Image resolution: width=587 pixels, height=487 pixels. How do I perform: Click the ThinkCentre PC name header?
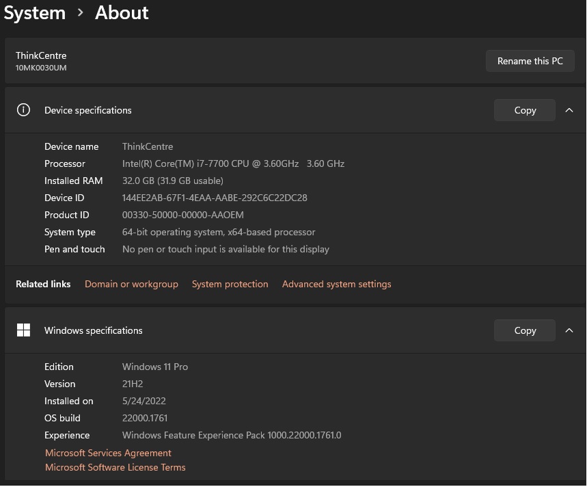coord(41,55)
